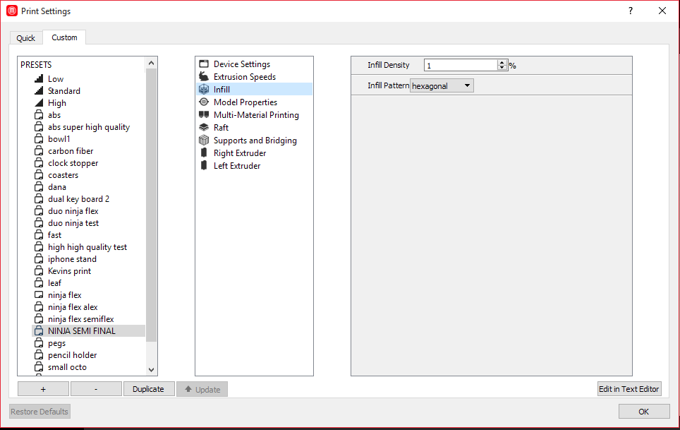This screenshot has height=430, width=680.
Task: Choose Supports and Bridging icon
Action: tap(204, 141)
